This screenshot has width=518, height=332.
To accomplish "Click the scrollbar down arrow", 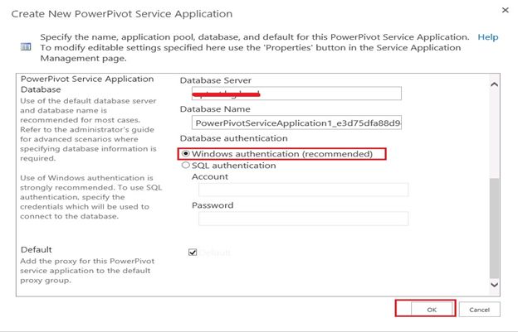I will (495, 284).
